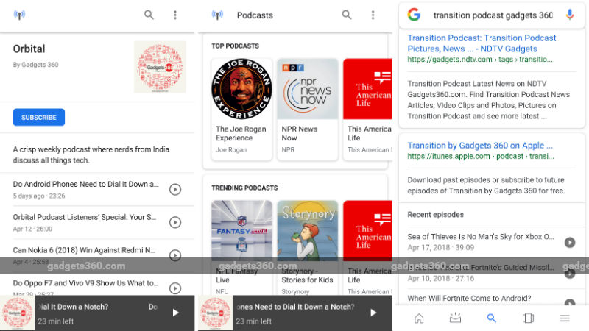Tap the voice search microphone icon
The height and width of the screenshot is (331, 589).
[570, 15]
